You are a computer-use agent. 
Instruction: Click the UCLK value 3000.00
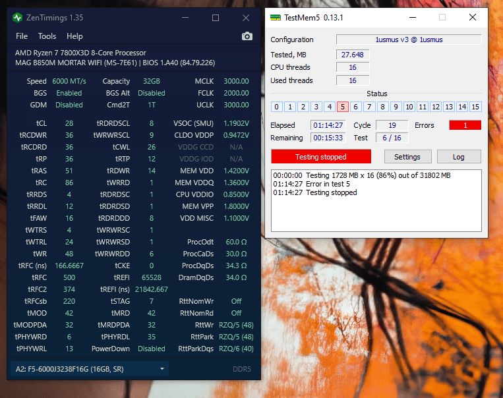(236, 105)
